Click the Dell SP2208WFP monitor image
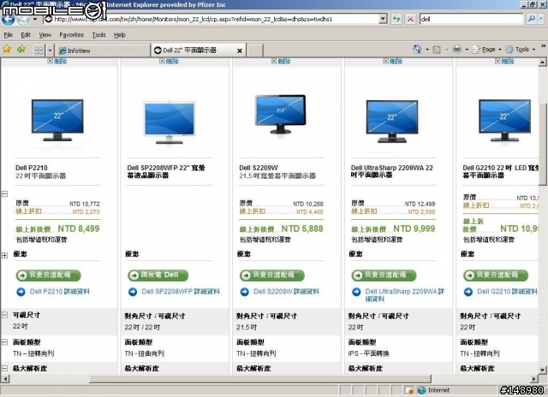 click(x=170, y=122)
